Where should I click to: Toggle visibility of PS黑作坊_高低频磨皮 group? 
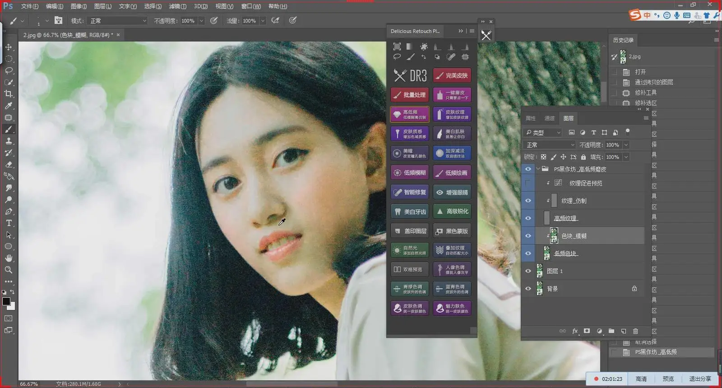528,169
